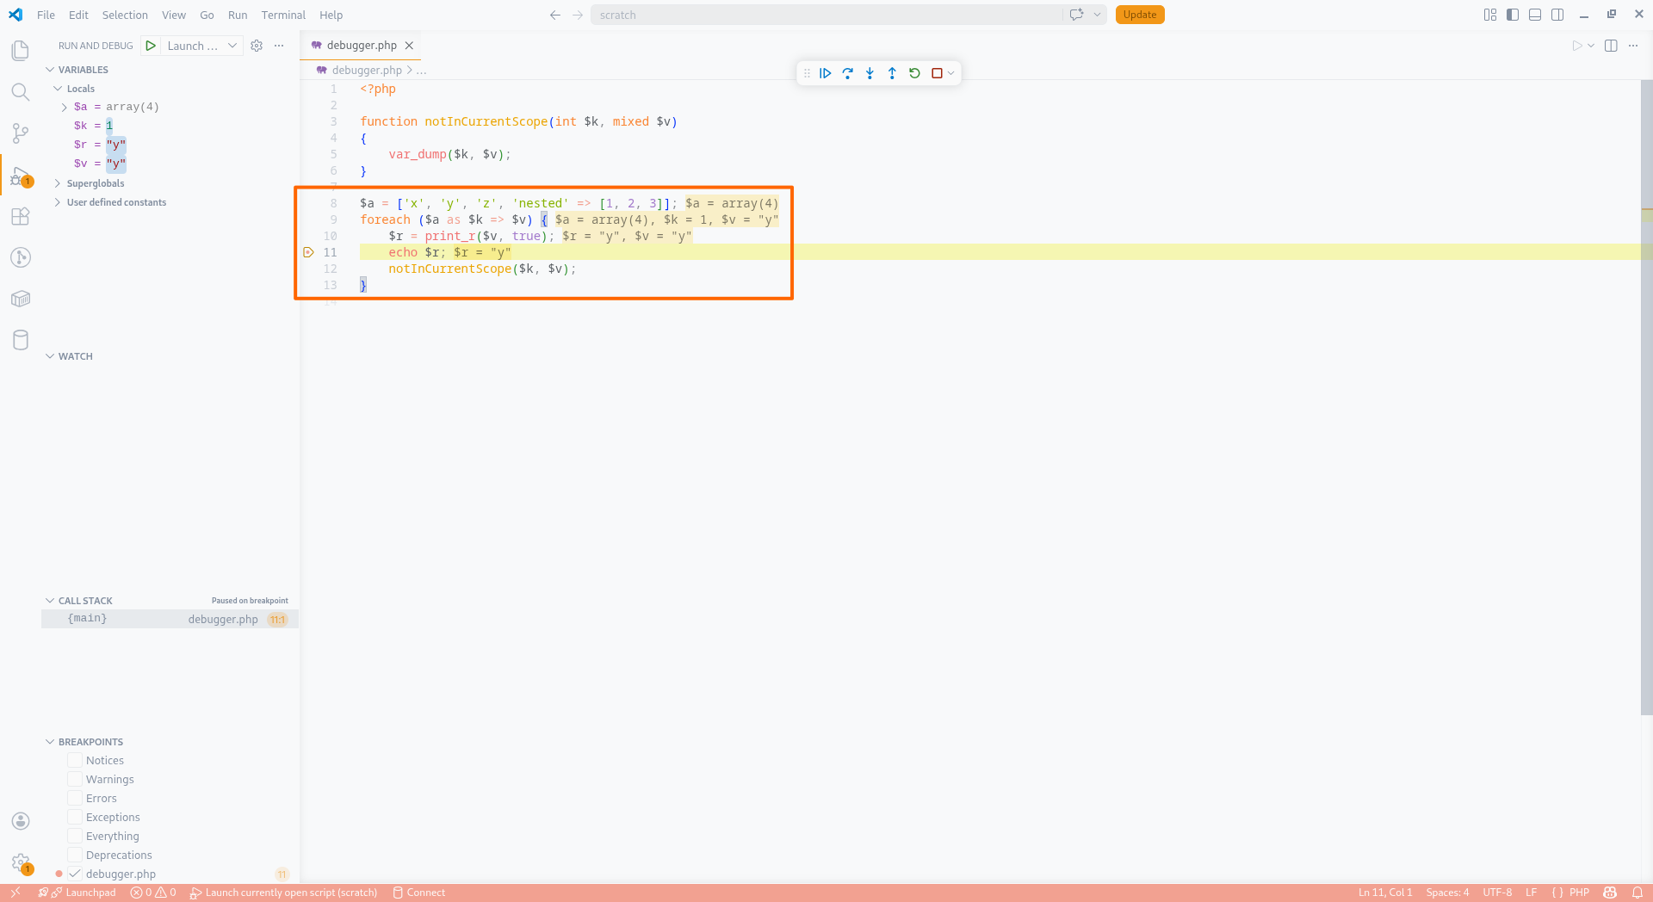Click the Step Out debug icon
The image size is (1653, 902).
(893, 73)
